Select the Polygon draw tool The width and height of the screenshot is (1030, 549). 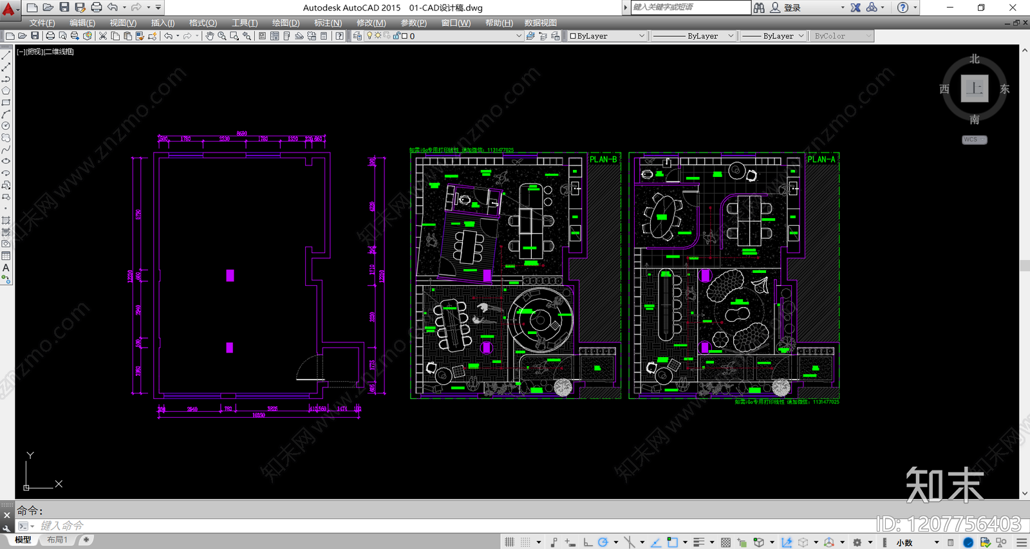[6, 91]
